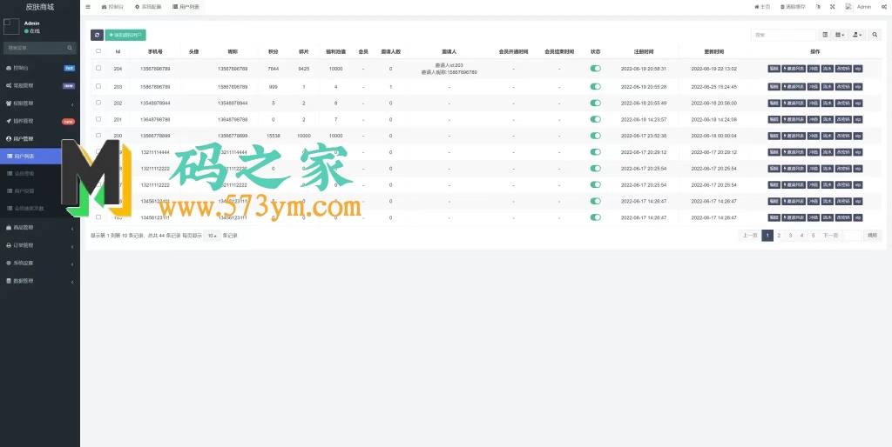
Task: Expand 系统设置 in the sidebar
Action: click(40, 263)
